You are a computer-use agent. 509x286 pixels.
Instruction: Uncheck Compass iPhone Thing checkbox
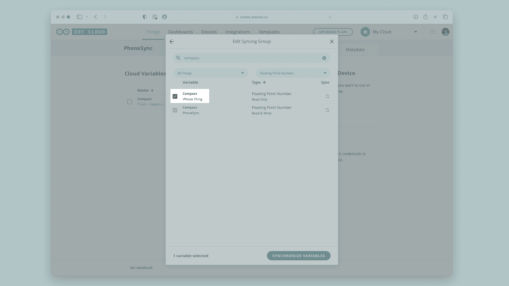[x=175, y=96]
